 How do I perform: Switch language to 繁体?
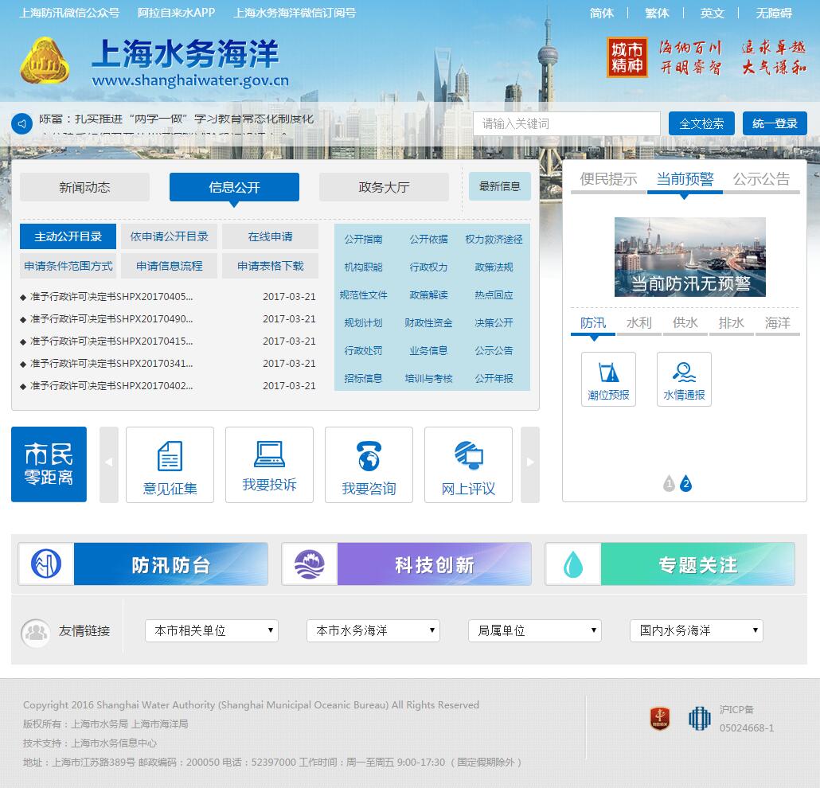tap(657, 13)
